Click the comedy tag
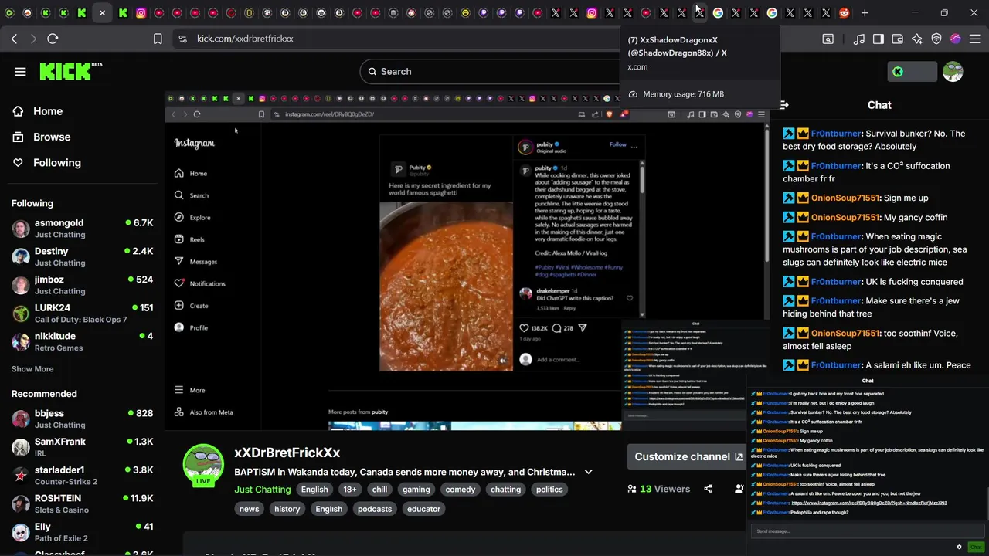989x556 pixels. point(460,490)
